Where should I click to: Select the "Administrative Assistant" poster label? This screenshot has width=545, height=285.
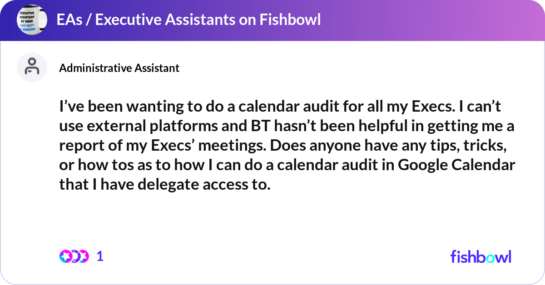click(119, 68)
